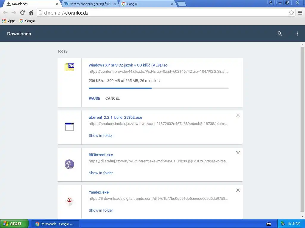The image size is (305, 228).
Task: Click the ISO file icon
Action: pyautogui.click(x=69, y=67)
